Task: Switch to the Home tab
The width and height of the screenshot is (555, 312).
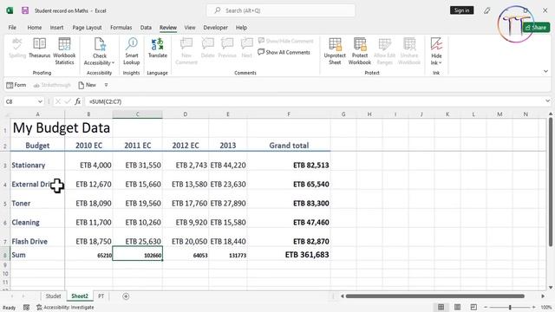Action: coord(35,27)
